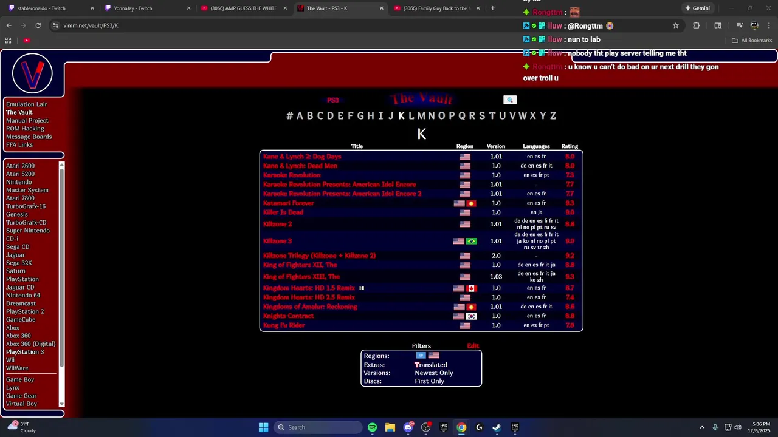Open Spotify from the taskbar
The height and width of the screenshot is (437, 778).
pos(372,427)
